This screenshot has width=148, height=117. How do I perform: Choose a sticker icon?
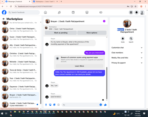click(x=54, y=105)
